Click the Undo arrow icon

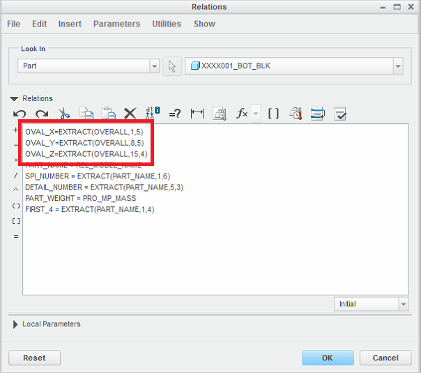[20, 114]
